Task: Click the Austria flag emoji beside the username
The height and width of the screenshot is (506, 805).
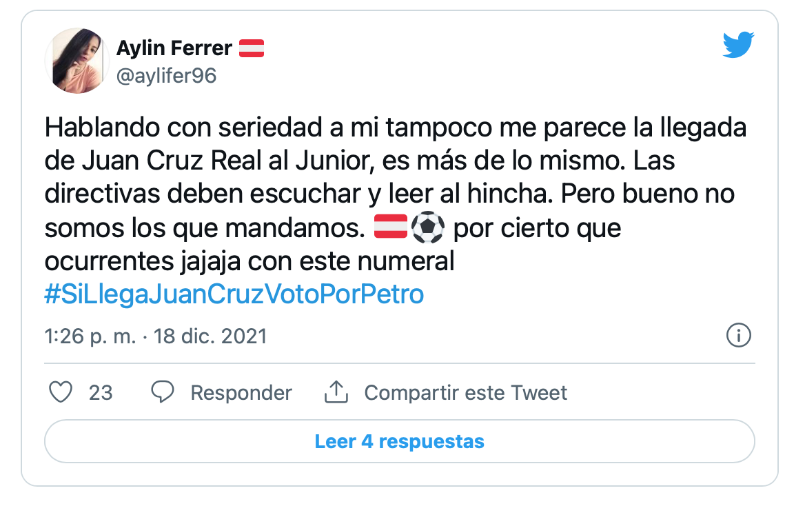Action: tap(252, 48)
